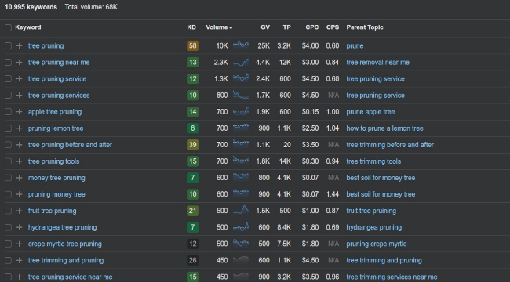This screenshot has height=282, width=510.
Task: Open the 'tree trimming and pruning' keyword link
Action: pyautogui.click(x=66, y=260)
